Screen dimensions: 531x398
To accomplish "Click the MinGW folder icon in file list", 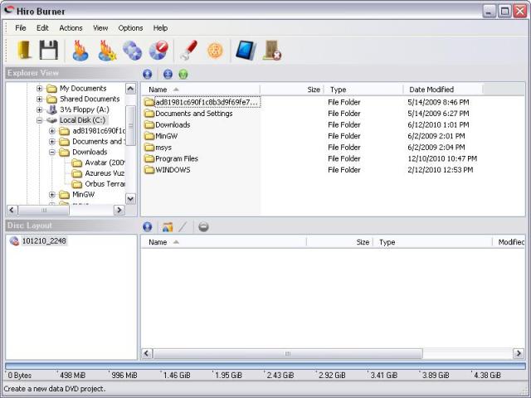I will coord(149,136).
